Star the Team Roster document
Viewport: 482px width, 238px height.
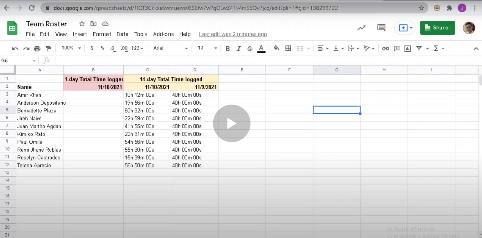[82, 24]
